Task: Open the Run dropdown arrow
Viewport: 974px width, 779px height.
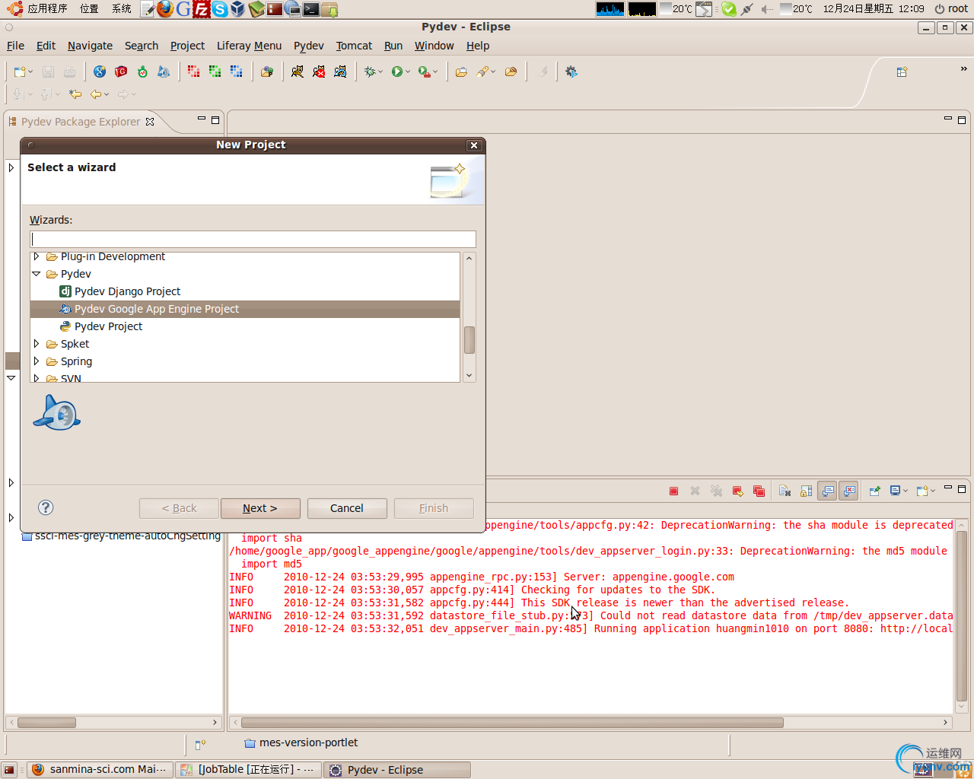Action: click(x=408, y=72)
